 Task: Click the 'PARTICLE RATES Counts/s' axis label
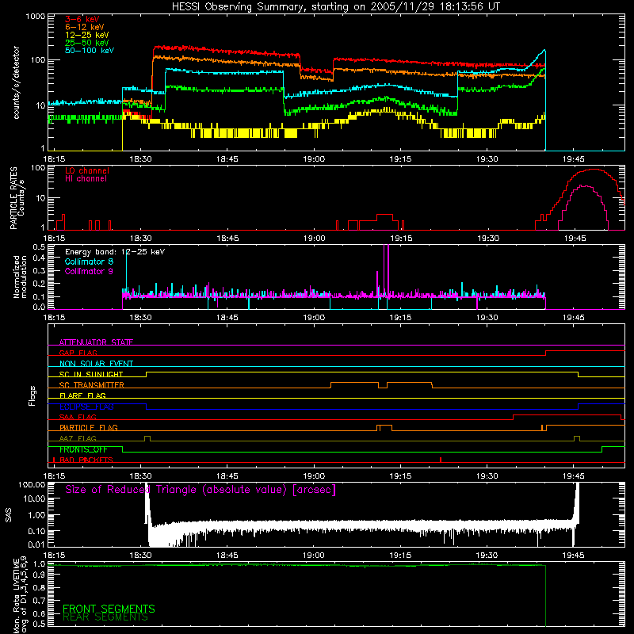17,198
